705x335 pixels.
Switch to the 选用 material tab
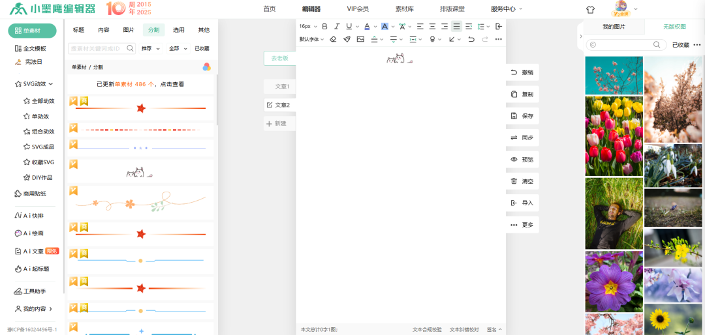click(x=178, y=30)
